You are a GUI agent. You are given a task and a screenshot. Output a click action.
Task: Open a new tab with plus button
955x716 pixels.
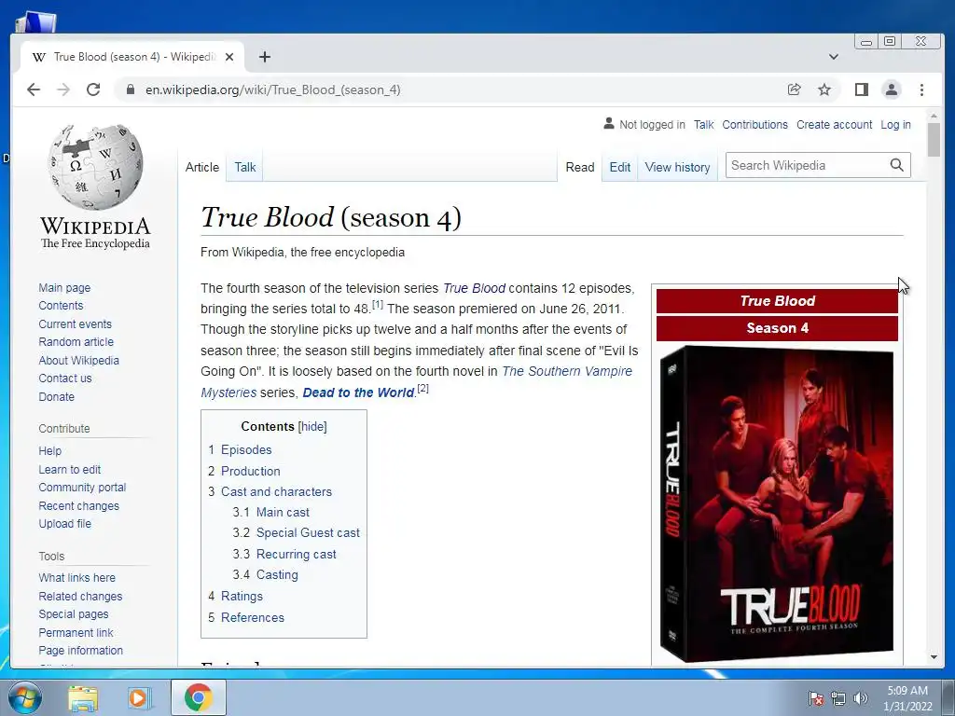[264, 57]
